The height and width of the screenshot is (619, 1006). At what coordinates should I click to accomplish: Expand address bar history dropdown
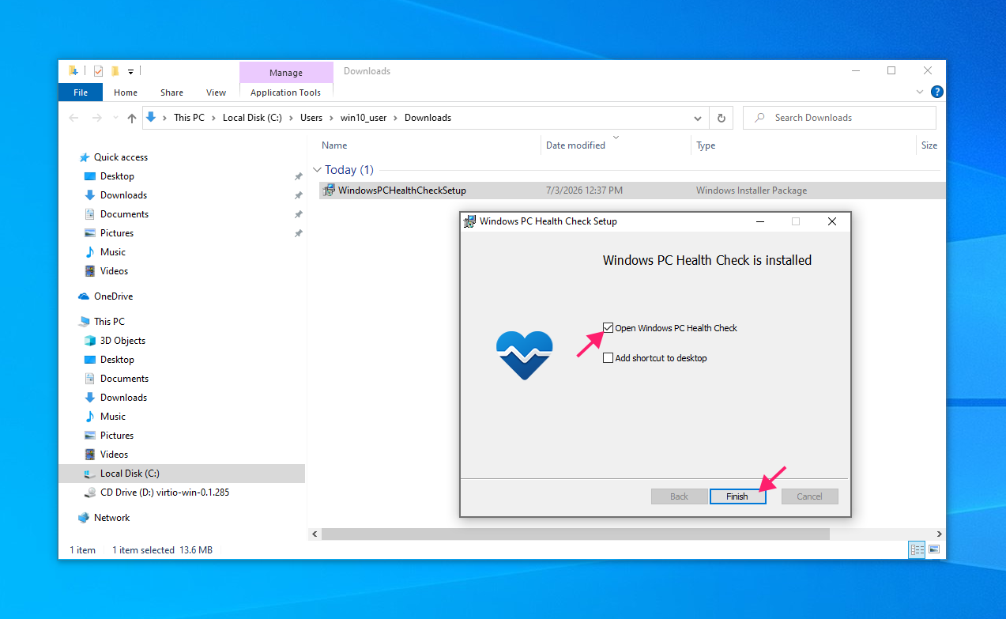pos(698,118)
